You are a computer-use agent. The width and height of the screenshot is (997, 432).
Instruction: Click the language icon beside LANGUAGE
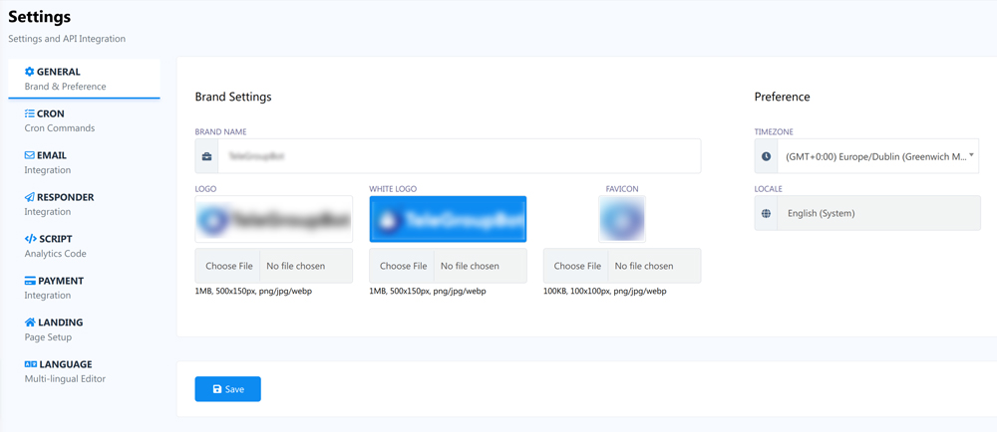pos(30,364)
